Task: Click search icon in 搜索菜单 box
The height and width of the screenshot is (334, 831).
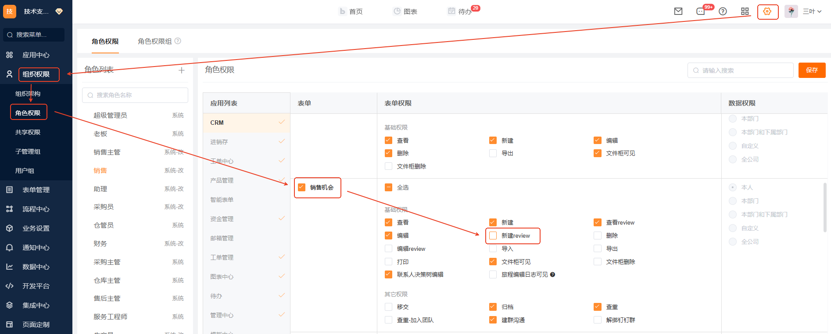Action: coord(10,35)
